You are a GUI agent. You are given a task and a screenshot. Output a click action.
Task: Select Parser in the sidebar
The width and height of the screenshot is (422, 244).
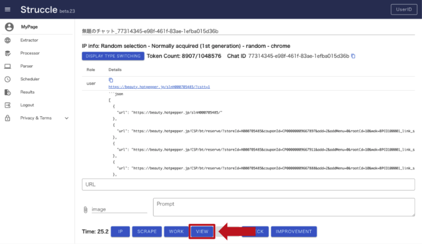point(27,66)
